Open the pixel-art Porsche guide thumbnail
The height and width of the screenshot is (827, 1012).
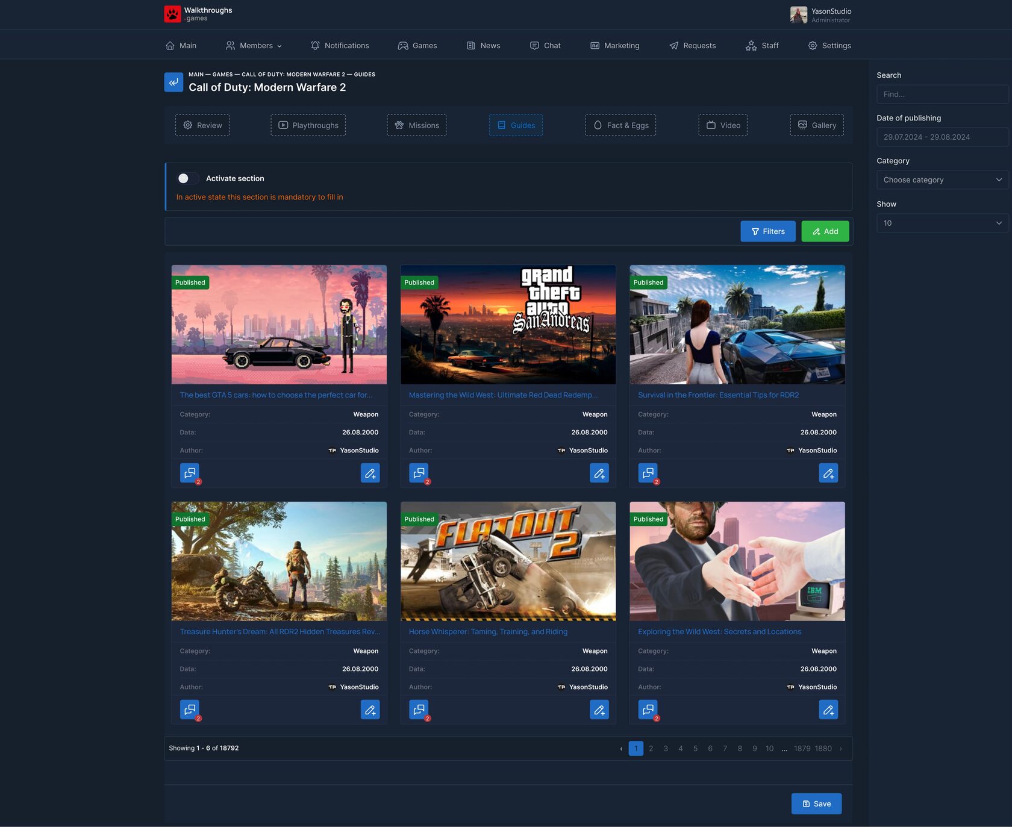279,325
